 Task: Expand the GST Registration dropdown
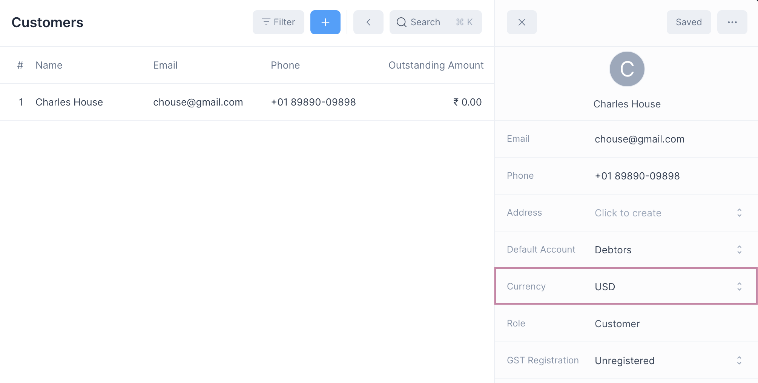coord(739,360)
